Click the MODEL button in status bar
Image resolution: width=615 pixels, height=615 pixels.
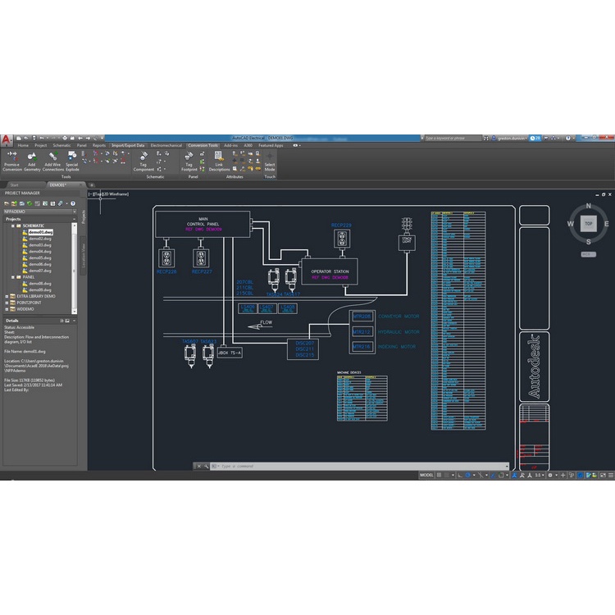click(x=426, y=475)
